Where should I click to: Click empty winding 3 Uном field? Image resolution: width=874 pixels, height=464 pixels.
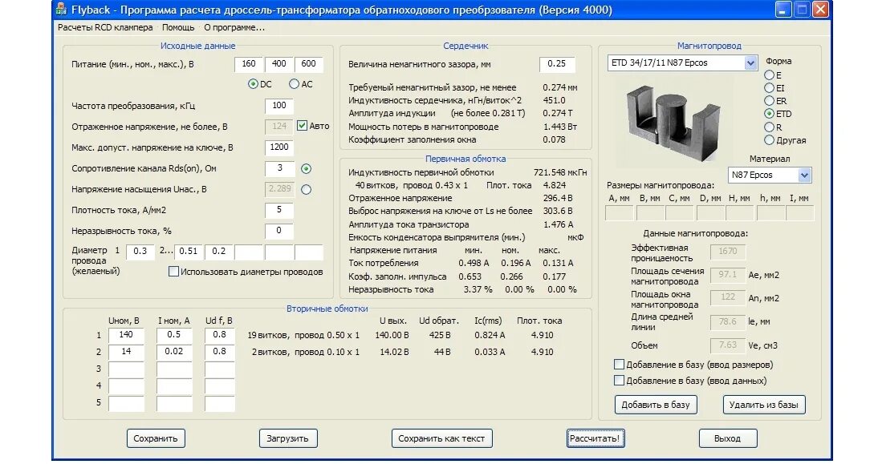click(126, 369)
